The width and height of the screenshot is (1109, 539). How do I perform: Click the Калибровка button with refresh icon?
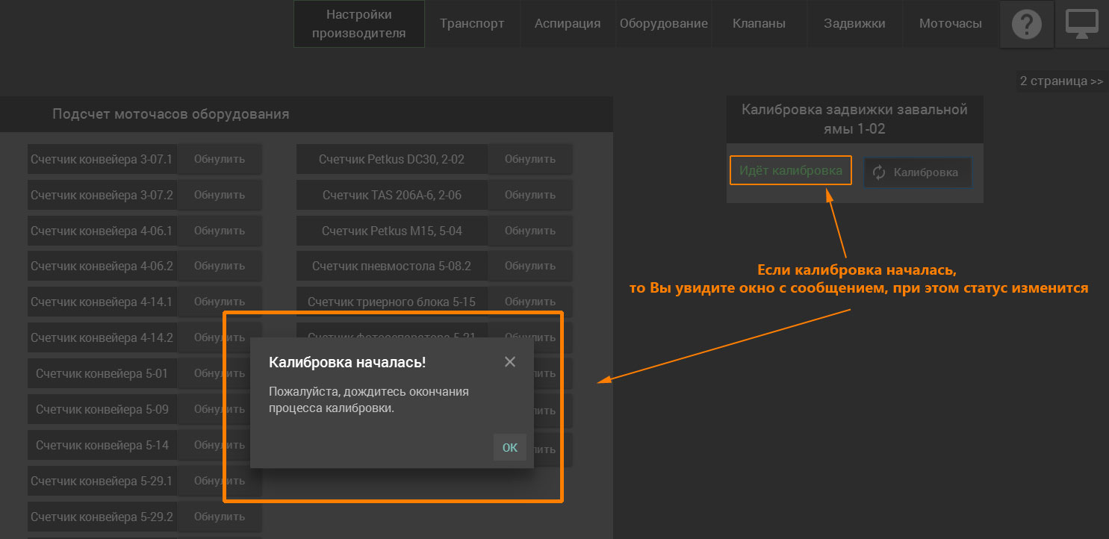click(x=918, y=172)
